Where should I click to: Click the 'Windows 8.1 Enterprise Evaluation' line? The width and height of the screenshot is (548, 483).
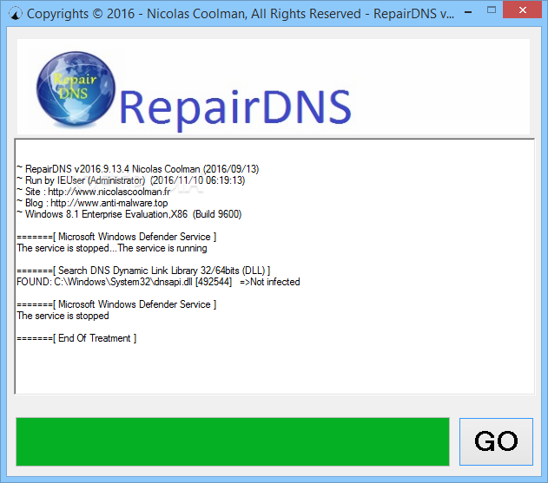point(129,214)
